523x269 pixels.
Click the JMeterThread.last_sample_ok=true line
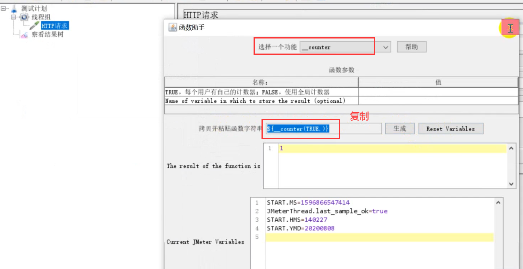[x=327, y=211]
